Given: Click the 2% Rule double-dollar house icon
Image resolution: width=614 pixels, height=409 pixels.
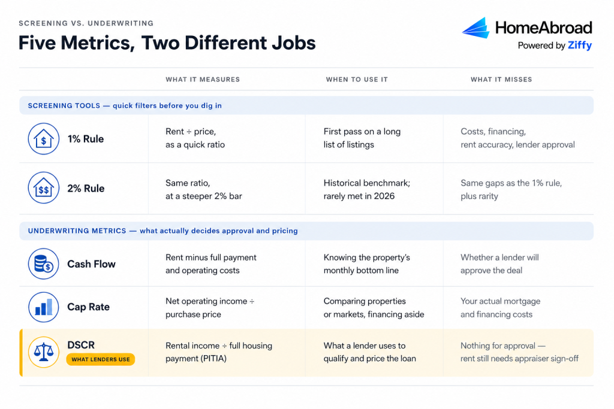Looking at the screenshot, I should pos(43,187).
